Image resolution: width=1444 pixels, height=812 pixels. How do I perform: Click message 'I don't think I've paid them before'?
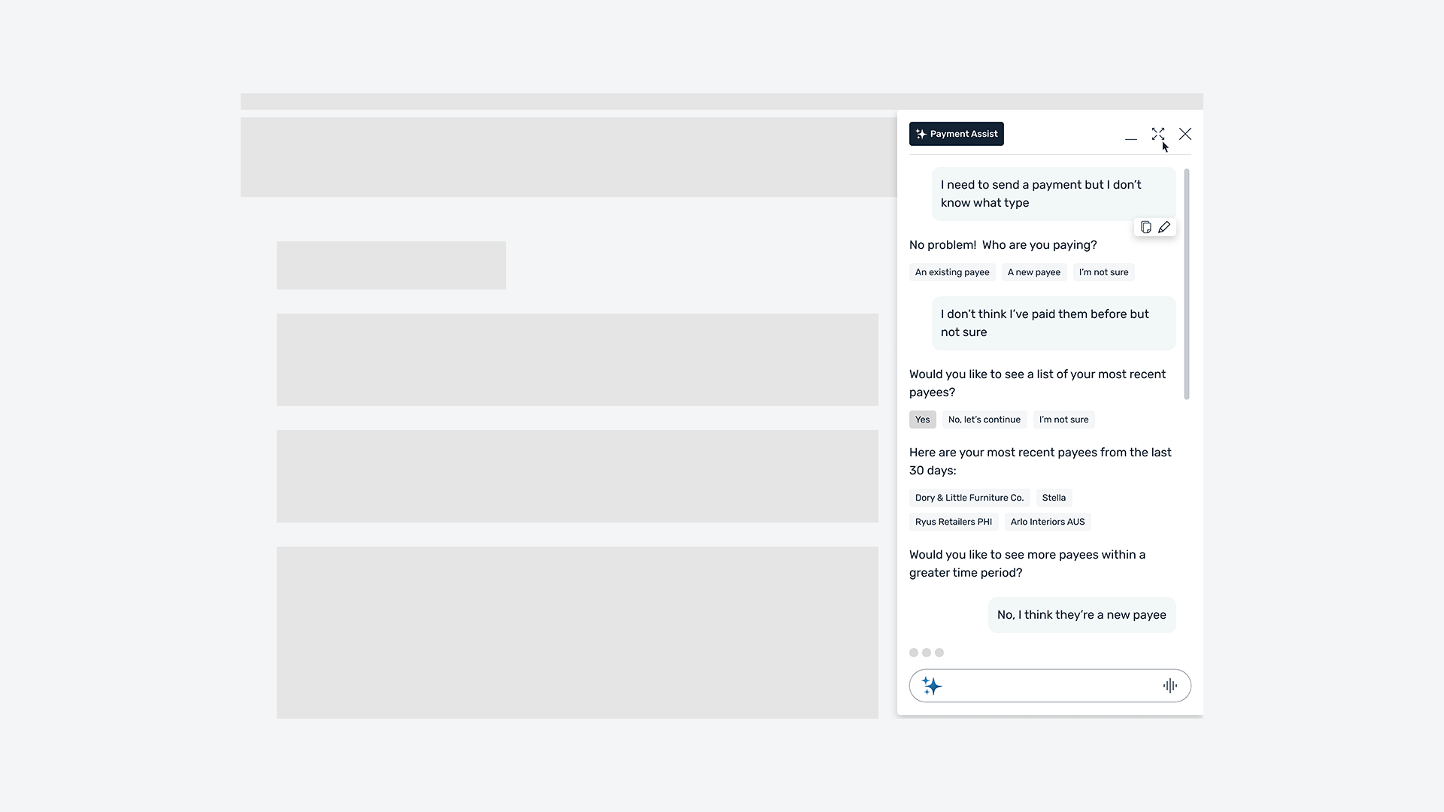click(1054, 323)
